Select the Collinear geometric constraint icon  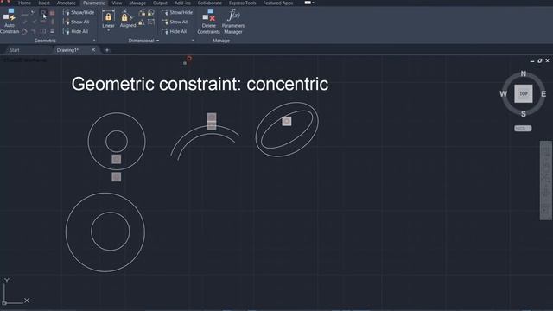pos(33,13)
